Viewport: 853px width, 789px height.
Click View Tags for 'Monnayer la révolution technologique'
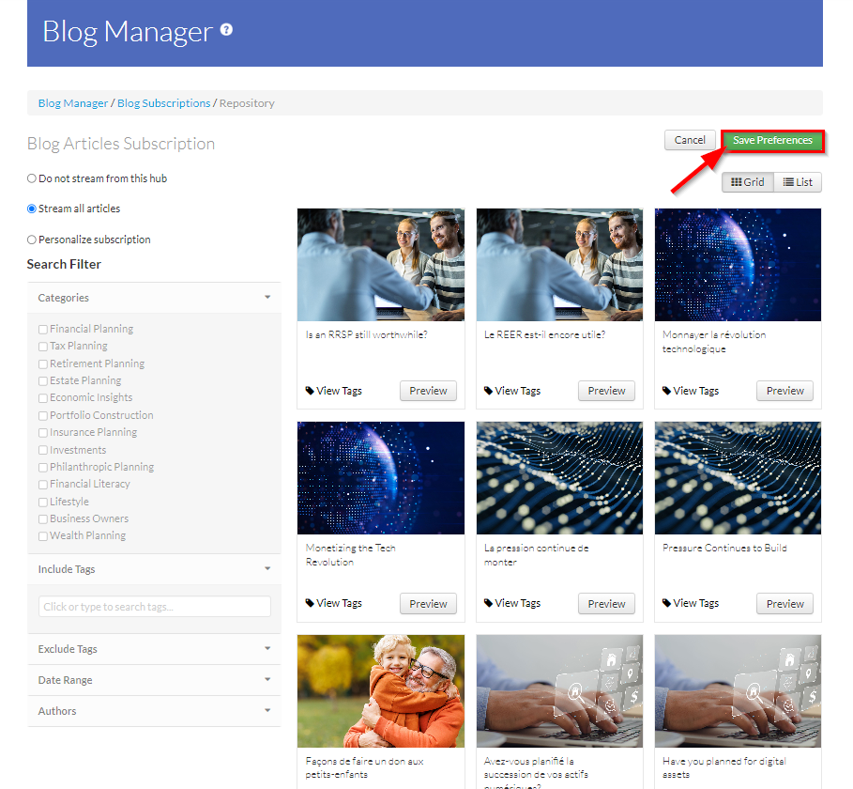(691, 391)
